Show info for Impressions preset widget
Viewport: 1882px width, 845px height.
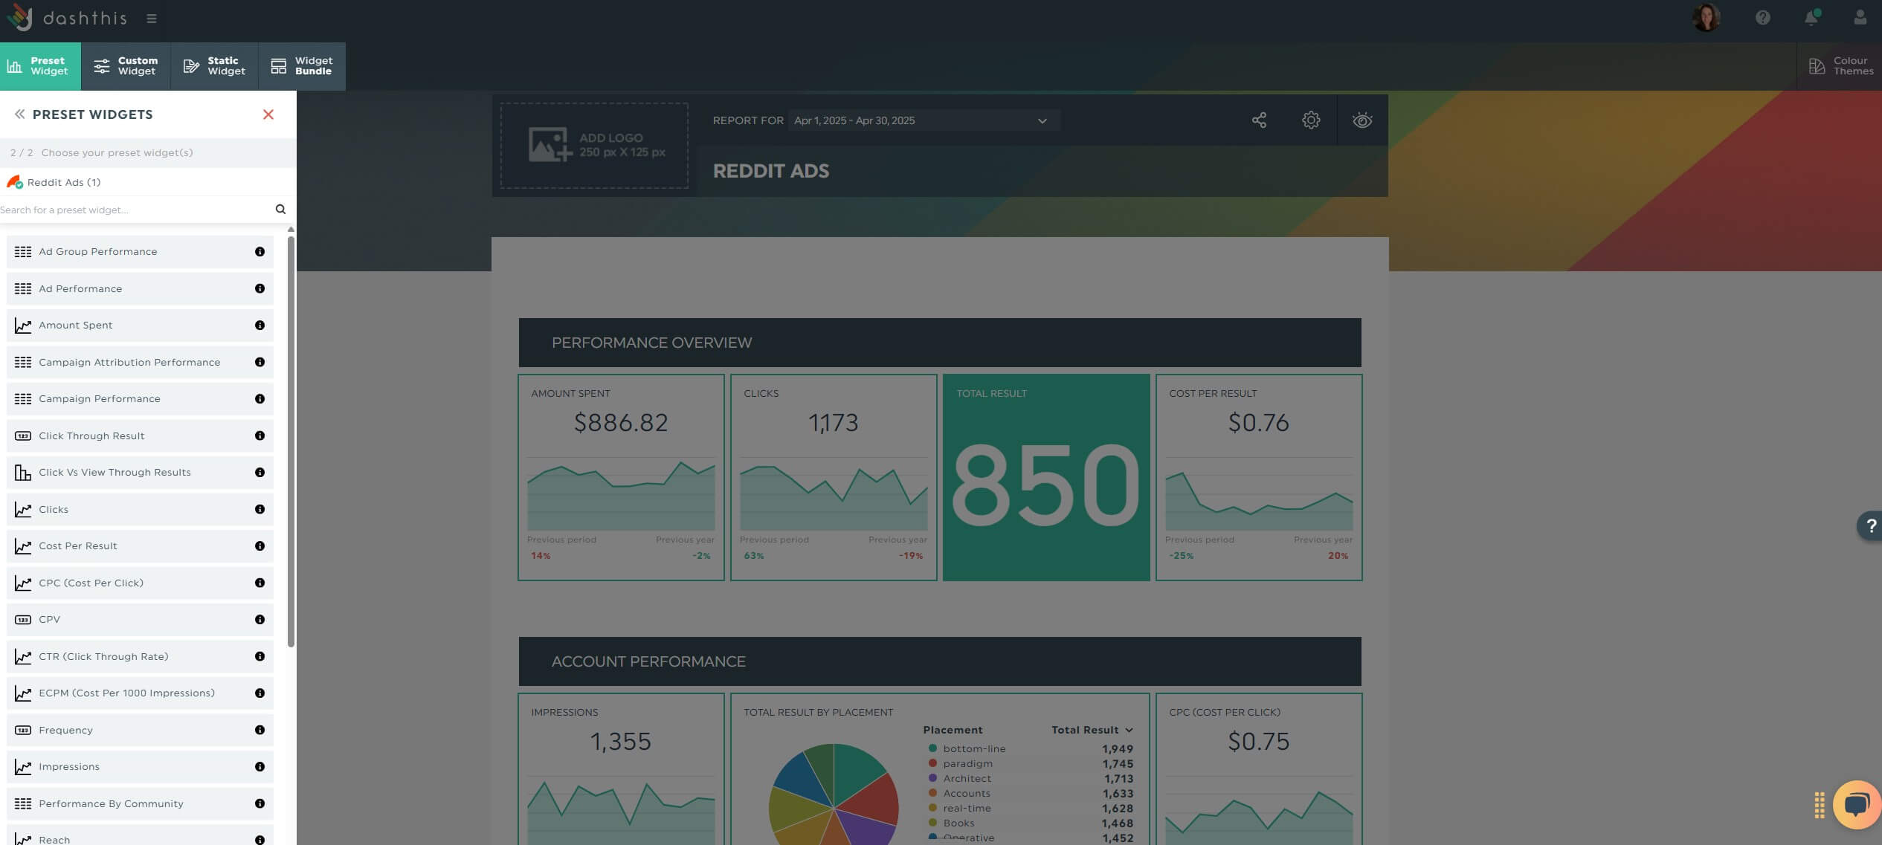tap(260, 767)
